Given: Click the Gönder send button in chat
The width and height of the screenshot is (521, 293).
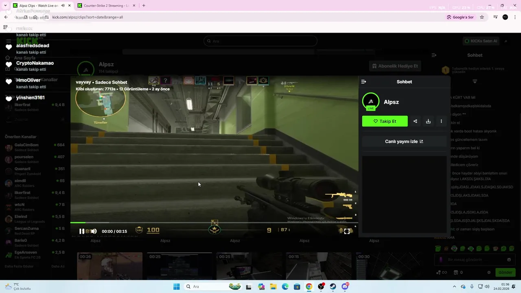Looking at the screenshot, I should (505, 273).
